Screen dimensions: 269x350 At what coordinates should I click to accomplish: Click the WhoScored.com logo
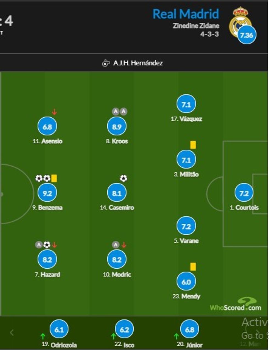pos(236,305)
